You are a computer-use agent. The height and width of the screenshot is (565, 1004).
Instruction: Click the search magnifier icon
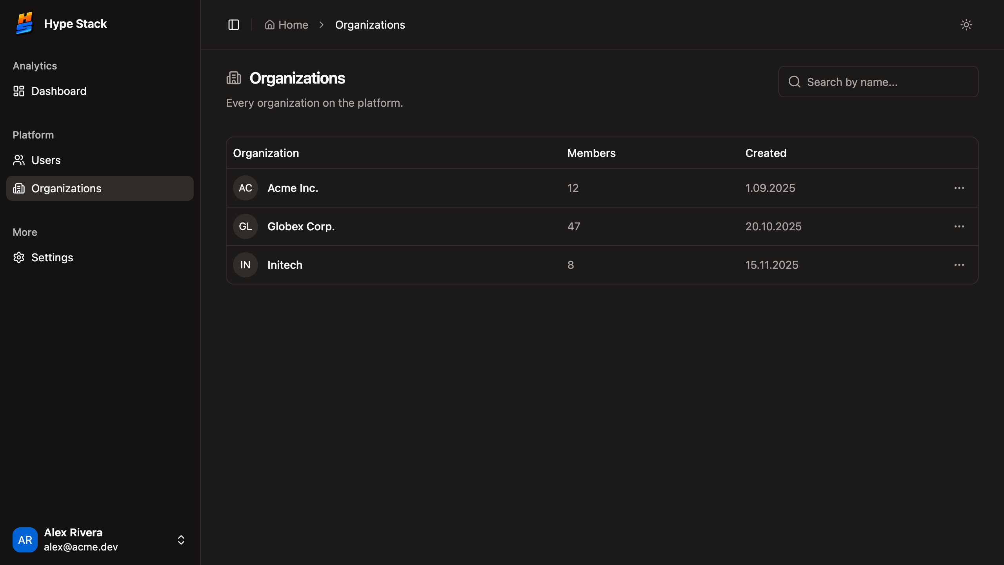[795, 82]
